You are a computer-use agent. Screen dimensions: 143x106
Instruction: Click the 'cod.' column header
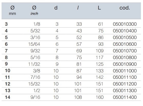(x=125, y=8)
